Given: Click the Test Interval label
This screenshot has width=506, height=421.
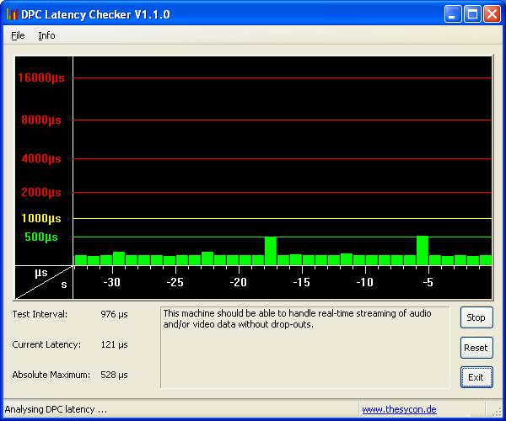Looking at the screenshot, I should click(x=40, y=314).
